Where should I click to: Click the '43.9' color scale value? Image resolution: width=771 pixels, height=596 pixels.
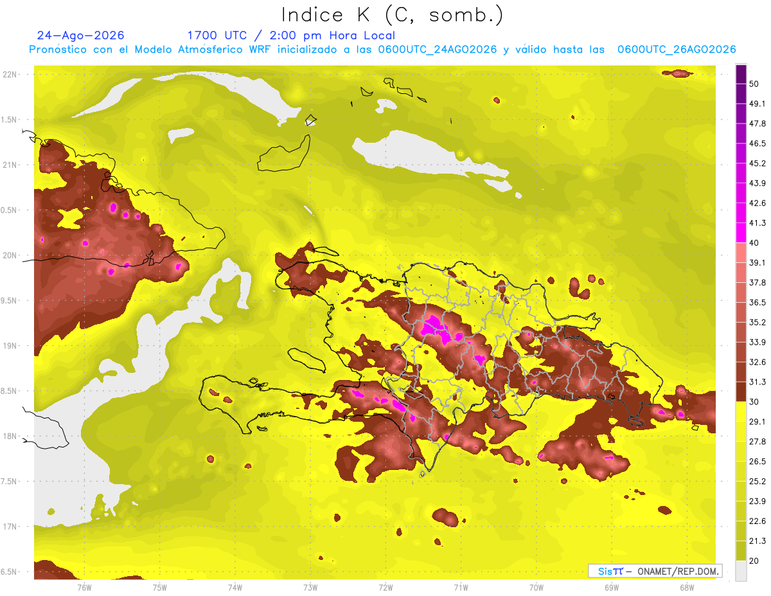coord(758,183)
